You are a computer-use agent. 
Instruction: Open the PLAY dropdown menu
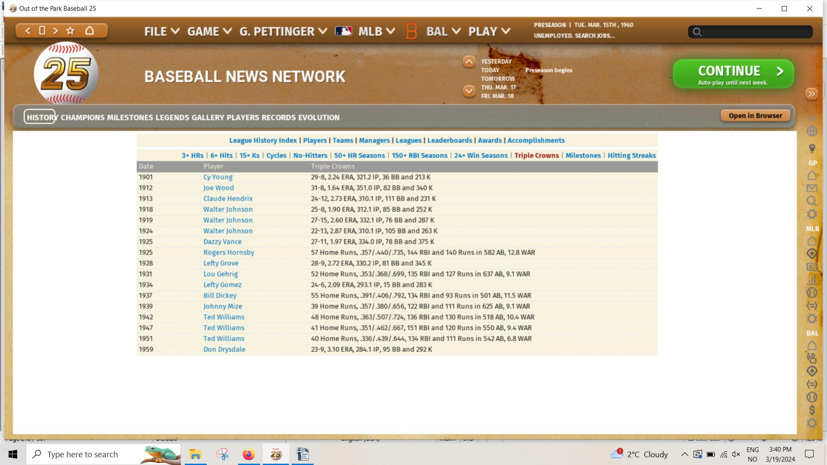click(489, 31)
